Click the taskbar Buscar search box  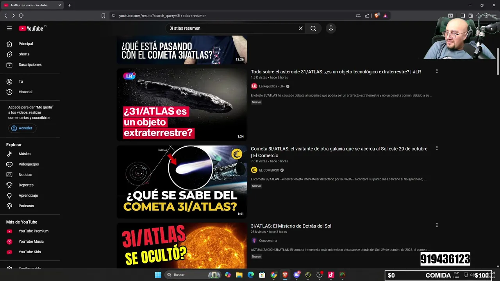pos(193,275)
